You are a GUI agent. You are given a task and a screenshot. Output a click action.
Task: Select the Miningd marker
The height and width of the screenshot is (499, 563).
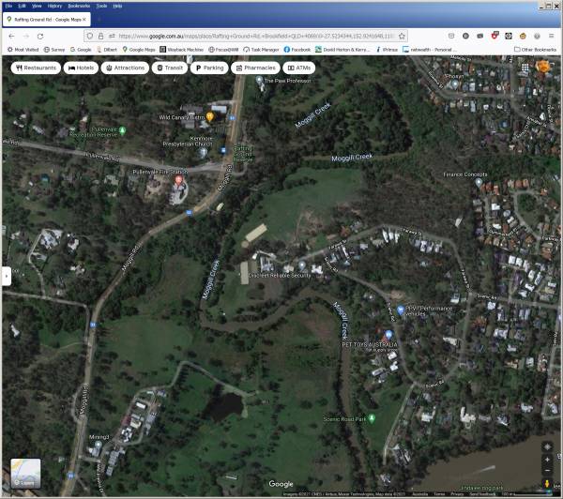[x=98, y=446]
